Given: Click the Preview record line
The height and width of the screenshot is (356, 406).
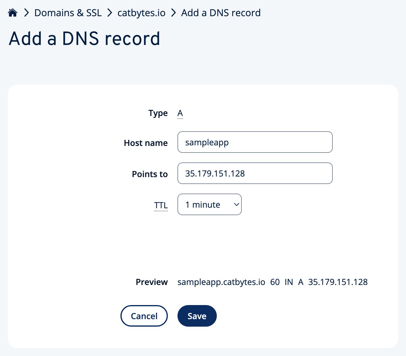Looking at the screenshot, I should tap(272, 282).
